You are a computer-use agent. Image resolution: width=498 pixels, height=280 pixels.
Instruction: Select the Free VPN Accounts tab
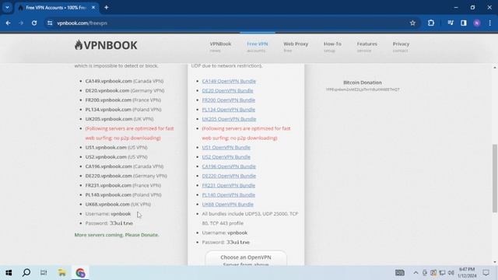pyautogui.click(x=55, y=7)
